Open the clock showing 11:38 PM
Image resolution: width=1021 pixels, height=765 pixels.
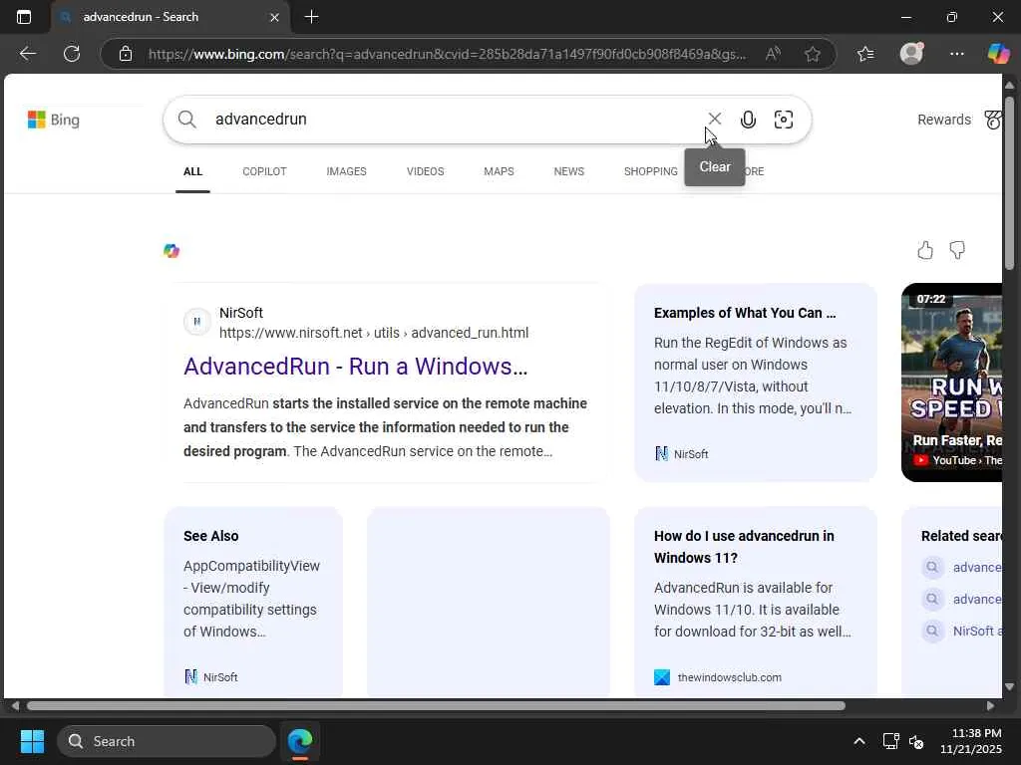tap(971, 741)
